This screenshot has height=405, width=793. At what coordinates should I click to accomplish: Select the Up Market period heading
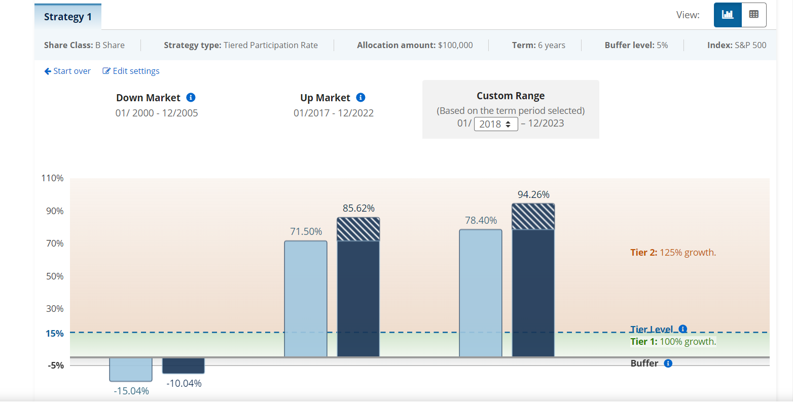coord(325,98)
